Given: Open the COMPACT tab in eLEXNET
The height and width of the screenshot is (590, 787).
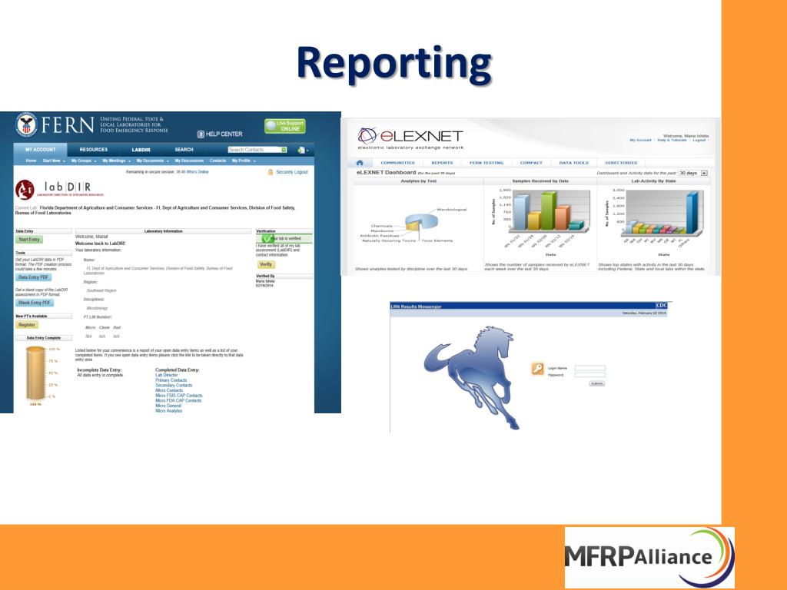Looking at the screenshot, I should point(531,163).
